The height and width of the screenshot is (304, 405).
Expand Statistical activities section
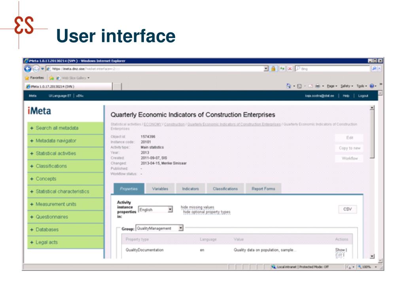coord(65,153)
